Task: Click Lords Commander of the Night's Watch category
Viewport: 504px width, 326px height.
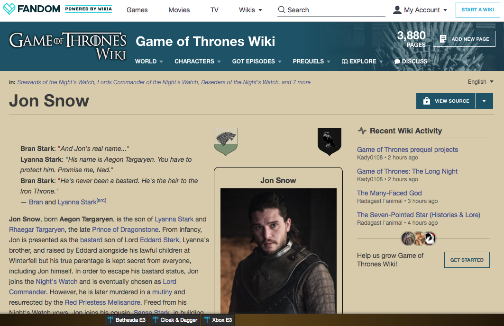Action: click(x=148, y=82)
